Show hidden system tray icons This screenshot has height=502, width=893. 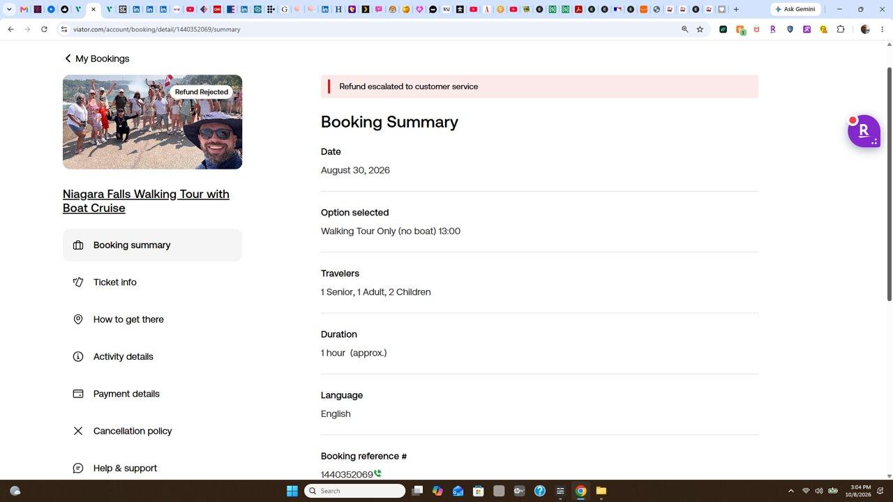pyautogui.click(x=790, y=491)
